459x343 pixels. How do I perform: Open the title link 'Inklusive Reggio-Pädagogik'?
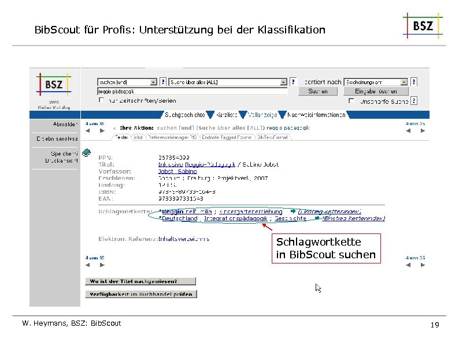[x=197, y=164]
